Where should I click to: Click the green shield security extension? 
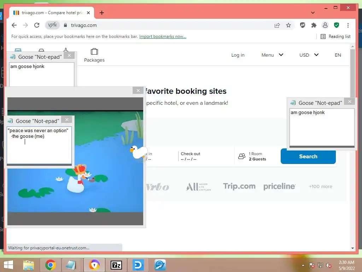(x=337, y=25)
